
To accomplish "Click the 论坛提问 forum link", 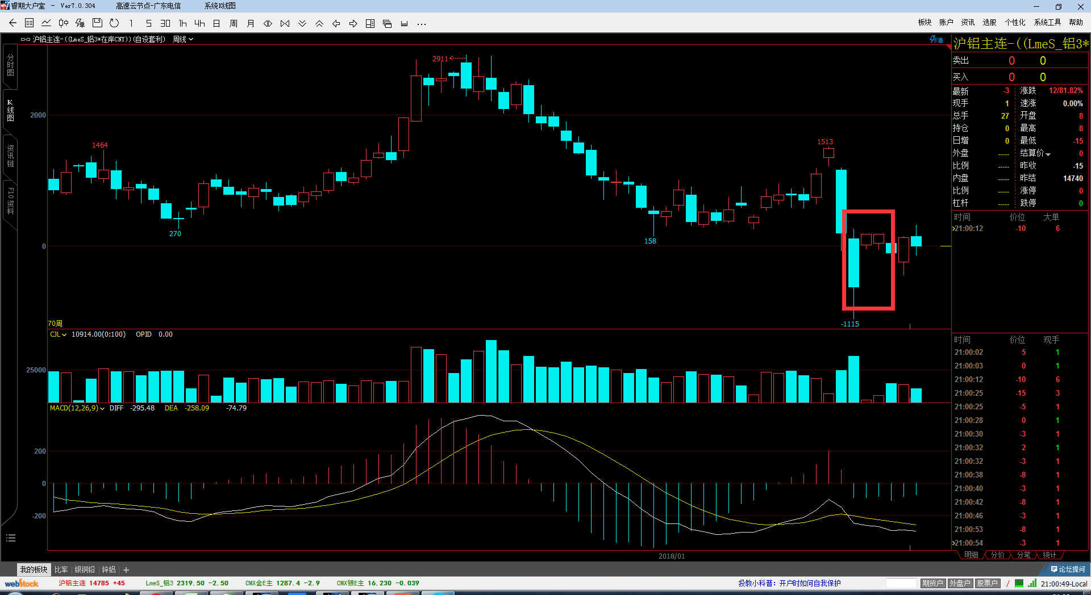I will (1068, 569).
